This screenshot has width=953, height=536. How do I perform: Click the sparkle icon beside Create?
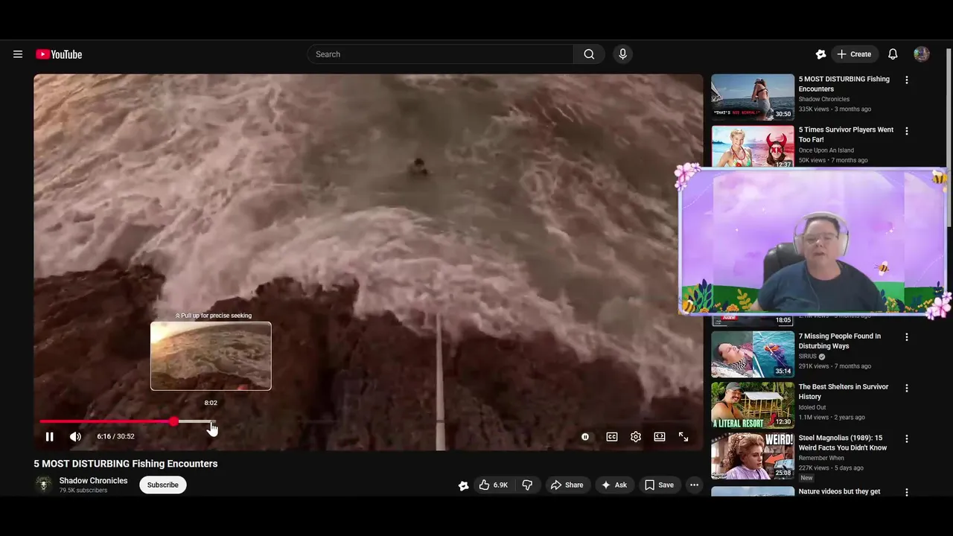click(820, 54)
